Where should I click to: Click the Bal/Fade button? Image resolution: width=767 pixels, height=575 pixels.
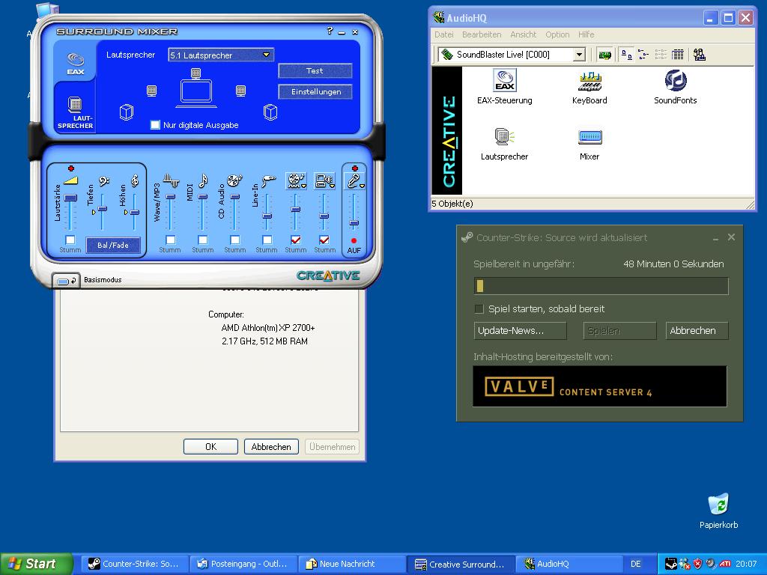pyautogui.click(x=113, y=245)
